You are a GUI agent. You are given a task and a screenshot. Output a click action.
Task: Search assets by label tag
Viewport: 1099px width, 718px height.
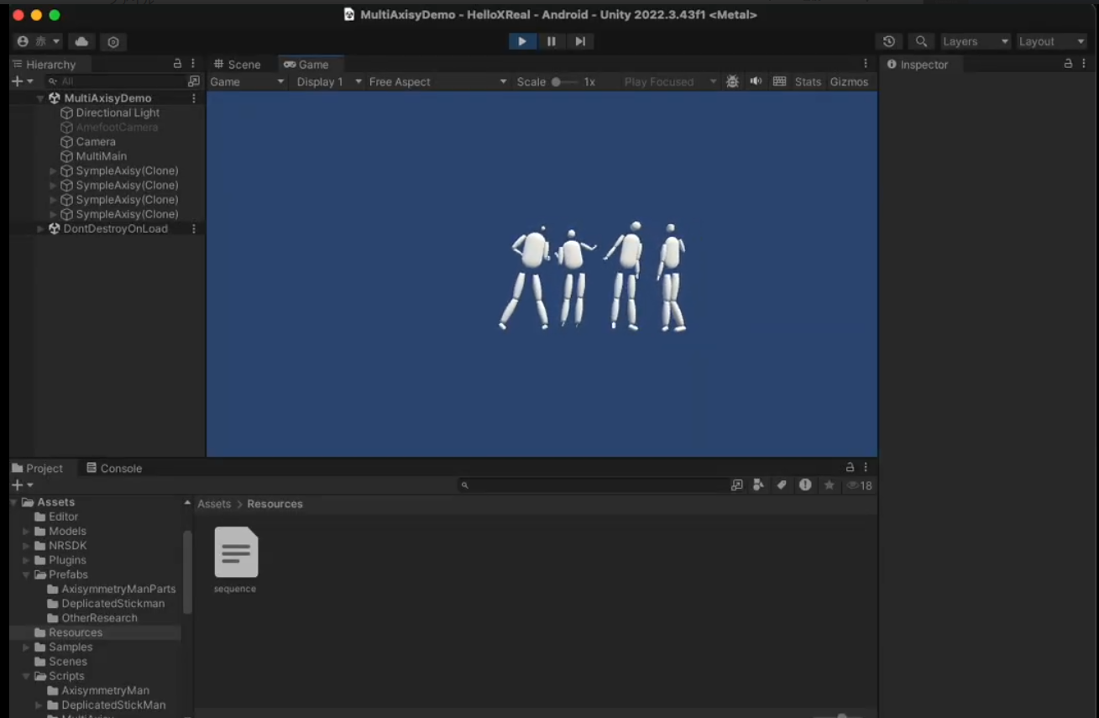pos(782,485)
